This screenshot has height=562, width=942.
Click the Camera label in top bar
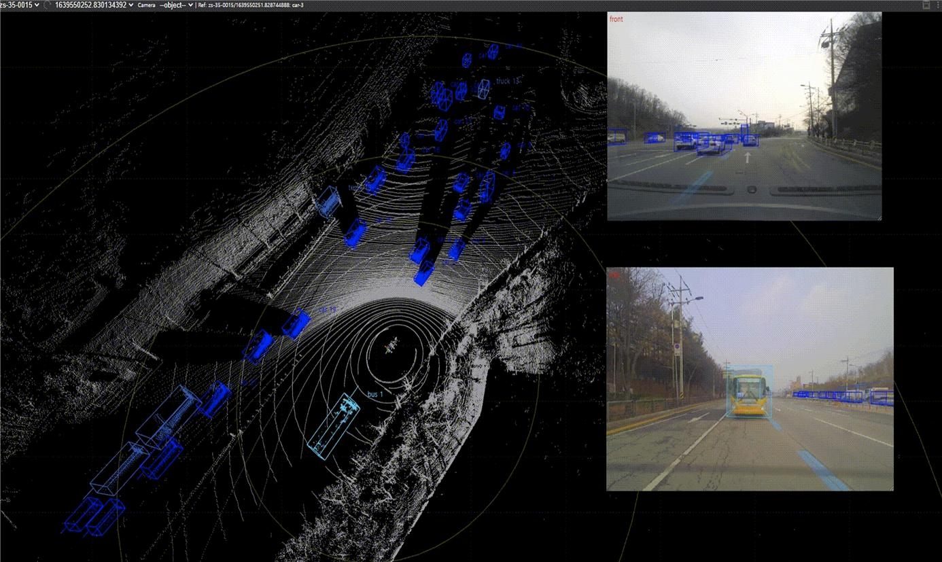tap(146, 5)
